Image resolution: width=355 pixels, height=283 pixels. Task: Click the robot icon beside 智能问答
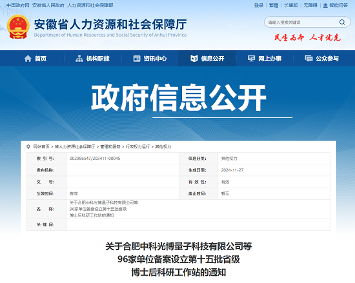click(325, 5)
